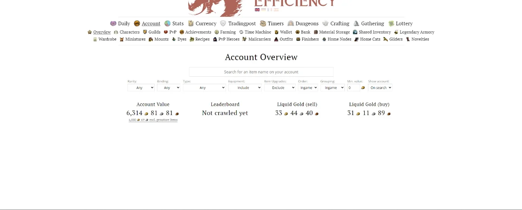Click the Account Overview heading

pos(261,57)
